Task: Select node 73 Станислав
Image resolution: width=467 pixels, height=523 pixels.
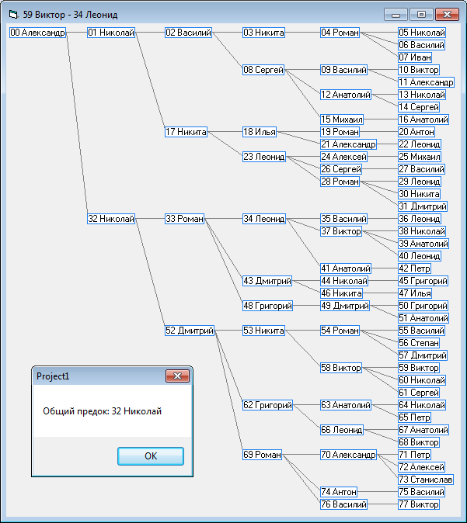Action: pos(426,480)
